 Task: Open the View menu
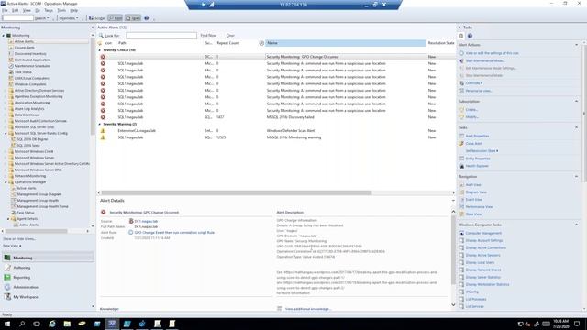(x=27, y=10)
